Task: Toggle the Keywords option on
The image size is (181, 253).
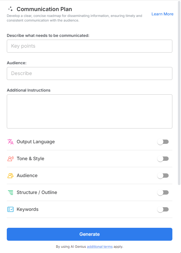Action: click(163, 209)
